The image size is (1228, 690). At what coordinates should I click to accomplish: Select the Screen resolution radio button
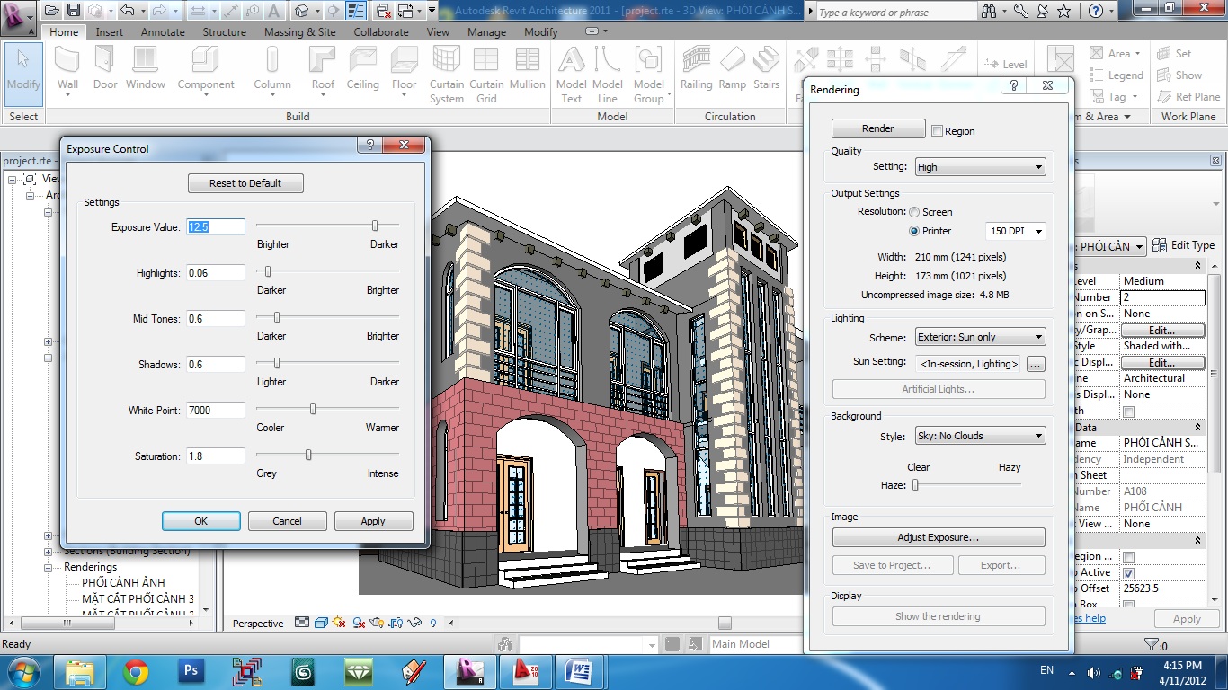[914, 212]
